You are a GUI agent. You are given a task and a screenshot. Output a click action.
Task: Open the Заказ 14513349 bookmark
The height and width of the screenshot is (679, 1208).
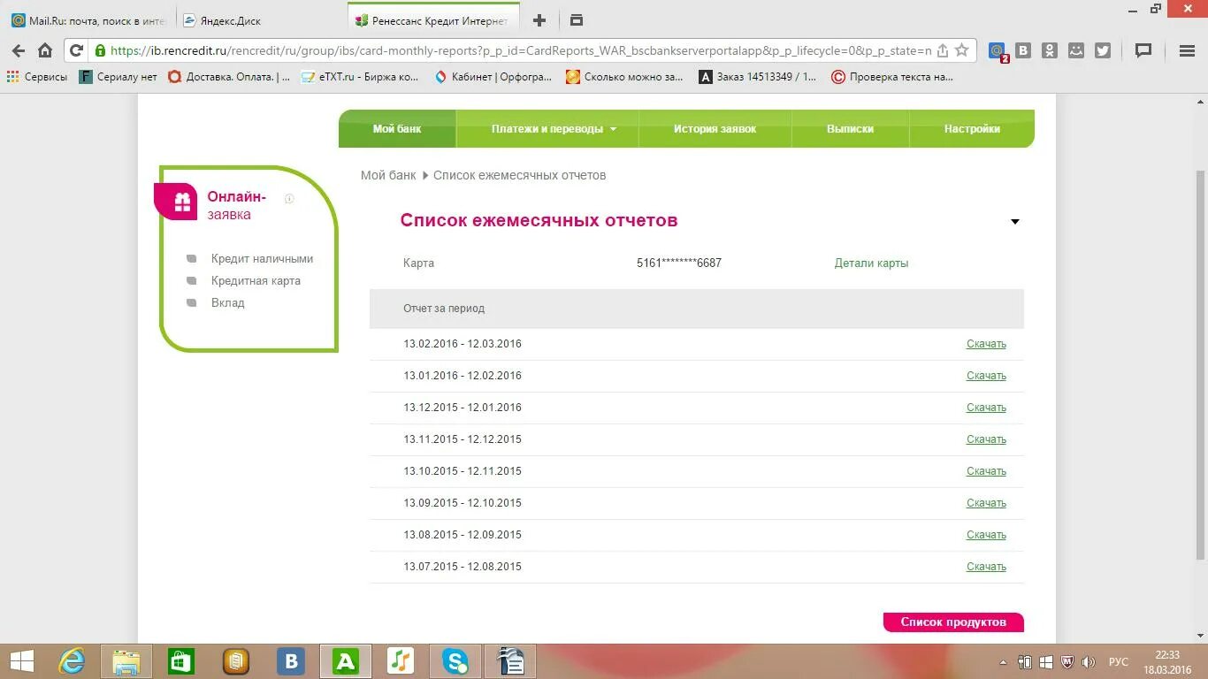point(758,77)
